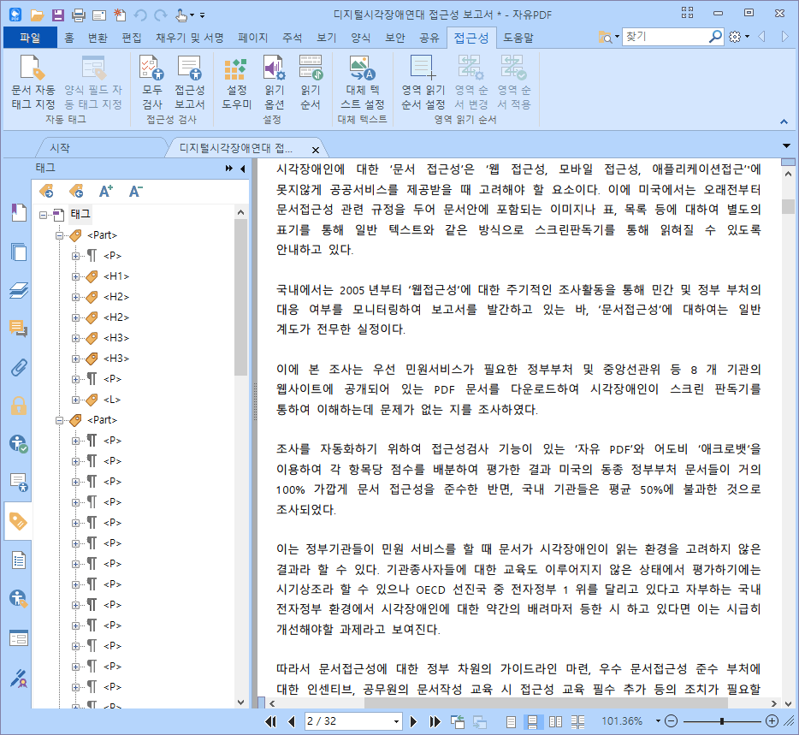Screen dimensions: 799x735
Task: Open the zoom percentage dropdown
Action: [x=658, y=721]
